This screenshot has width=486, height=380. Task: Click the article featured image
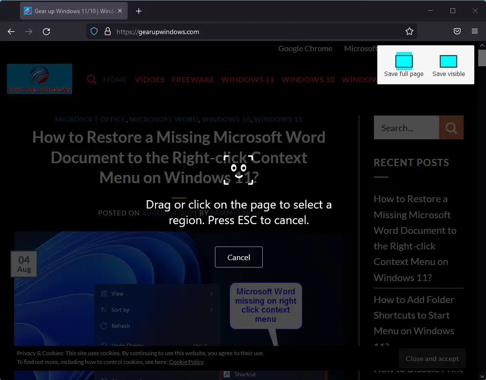click(x=179, y=288)
